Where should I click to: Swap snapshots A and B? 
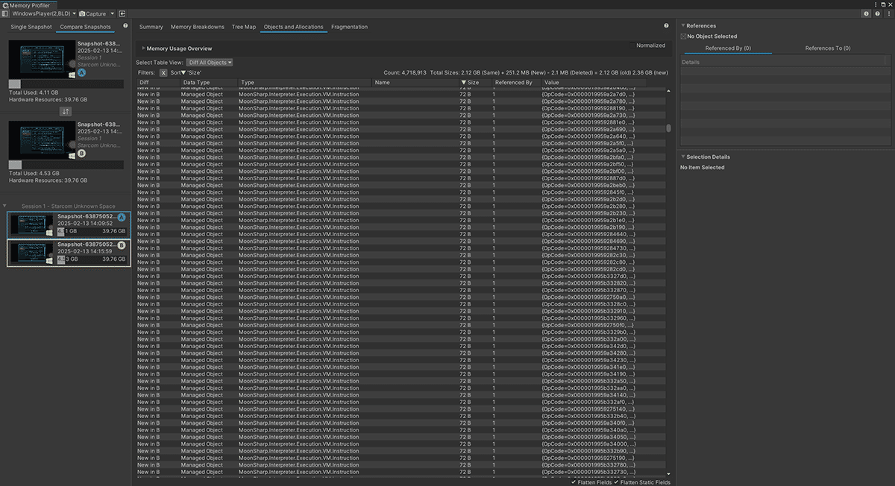coord(66,111)
